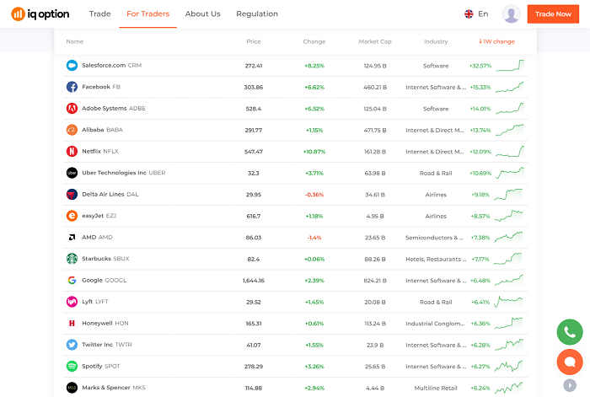Click the Marks & Spencer logo icon

pyautogui.click(x=72, y=388)
